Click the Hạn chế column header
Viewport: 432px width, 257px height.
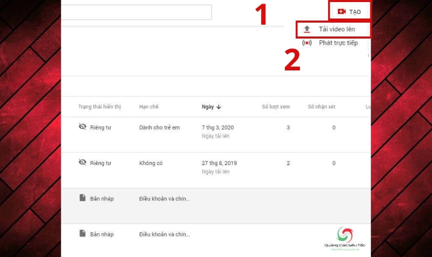[x=149, y=107]
